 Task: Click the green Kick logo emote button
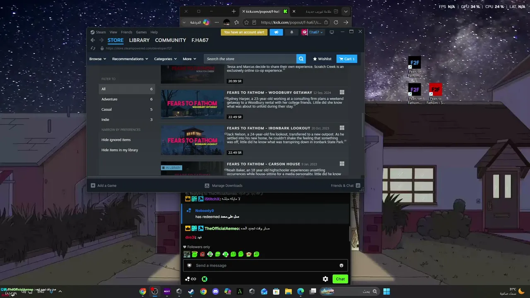click(x=204, y=279)
